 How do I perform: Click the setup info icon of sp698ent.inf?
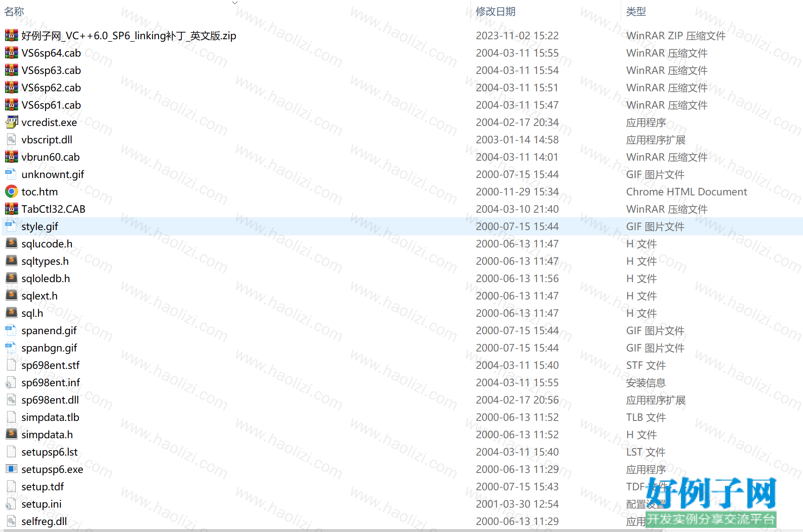(x=11, y=382)
